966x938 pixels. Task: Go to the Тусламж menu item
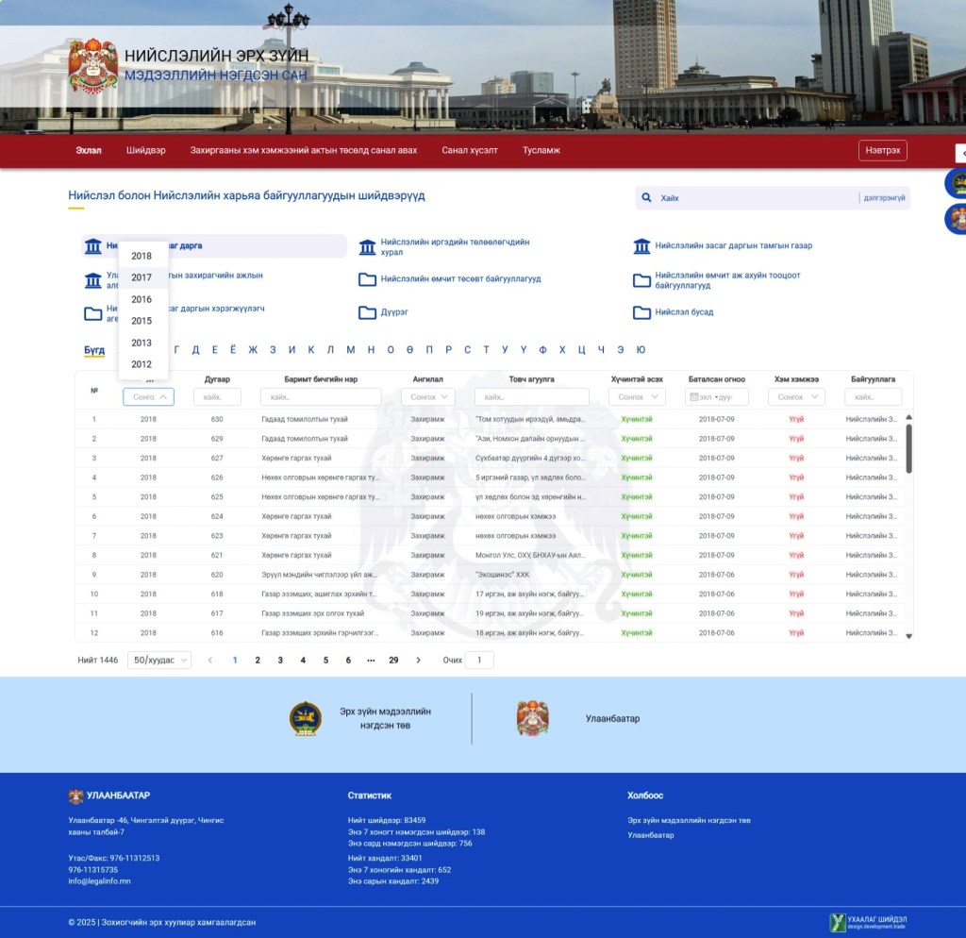tap(541, 150)
